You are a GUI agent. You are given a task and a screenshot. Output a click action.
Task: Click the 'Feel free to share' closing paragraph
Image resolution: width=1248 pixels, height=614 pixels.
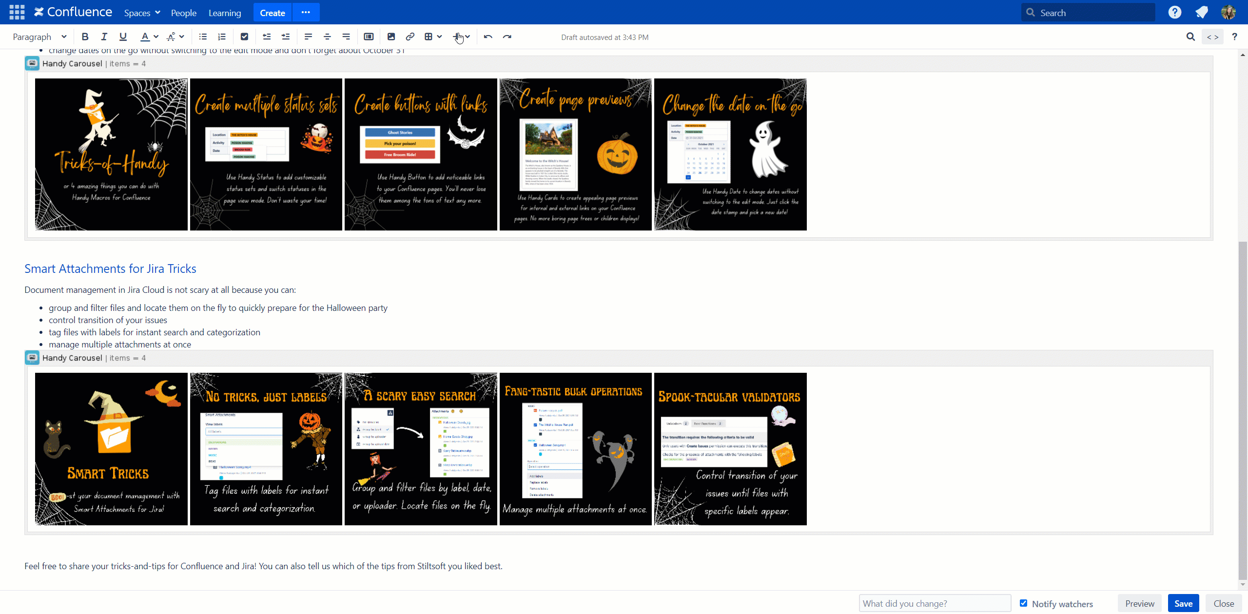pos(263,566)
